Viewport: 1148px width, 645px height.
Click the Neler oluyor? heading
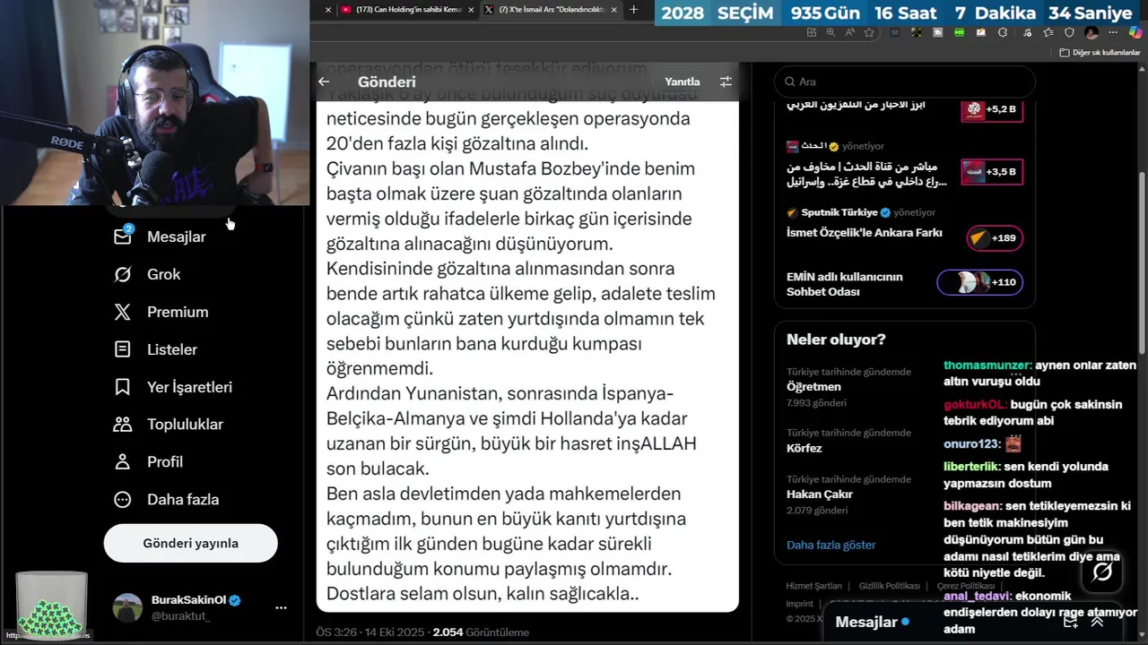point(836,340)
